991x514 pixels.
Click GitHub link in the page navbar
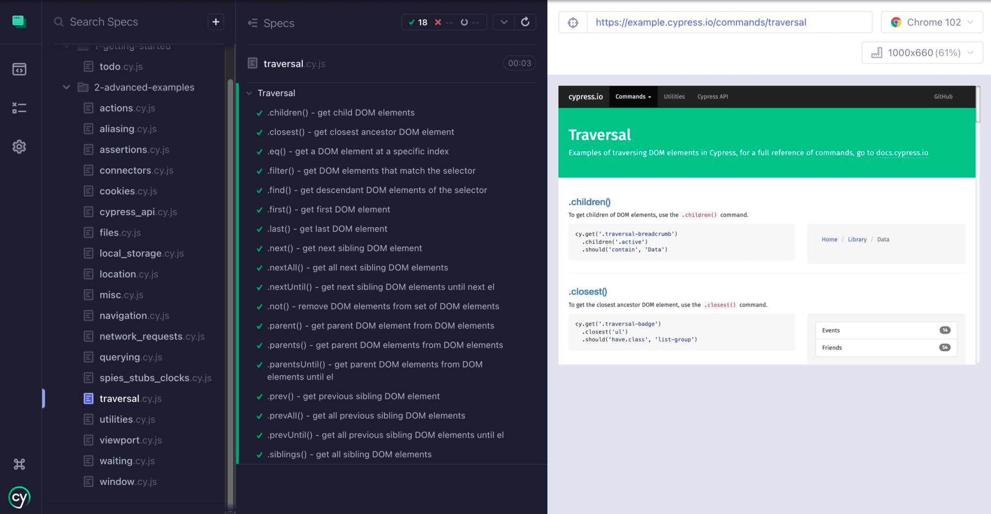943,97
